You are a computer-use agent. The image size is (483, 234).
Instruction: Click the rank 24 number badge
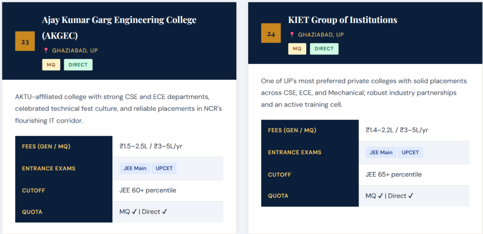pyautogui.click(x=271, y=34)
